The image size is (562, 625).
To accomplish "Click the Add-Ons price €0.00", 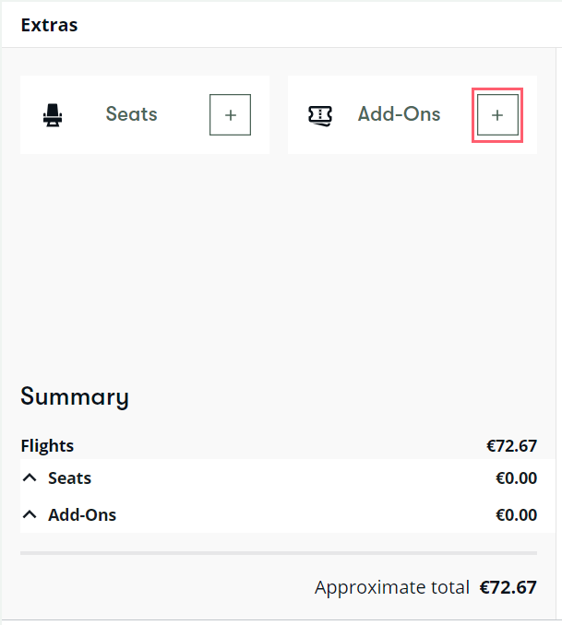I will [x=516, y=515].
